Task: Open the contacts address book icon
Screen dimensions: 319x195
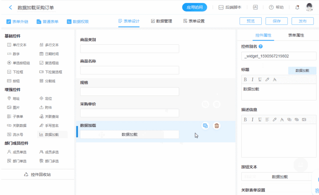Action: (255, 7)
